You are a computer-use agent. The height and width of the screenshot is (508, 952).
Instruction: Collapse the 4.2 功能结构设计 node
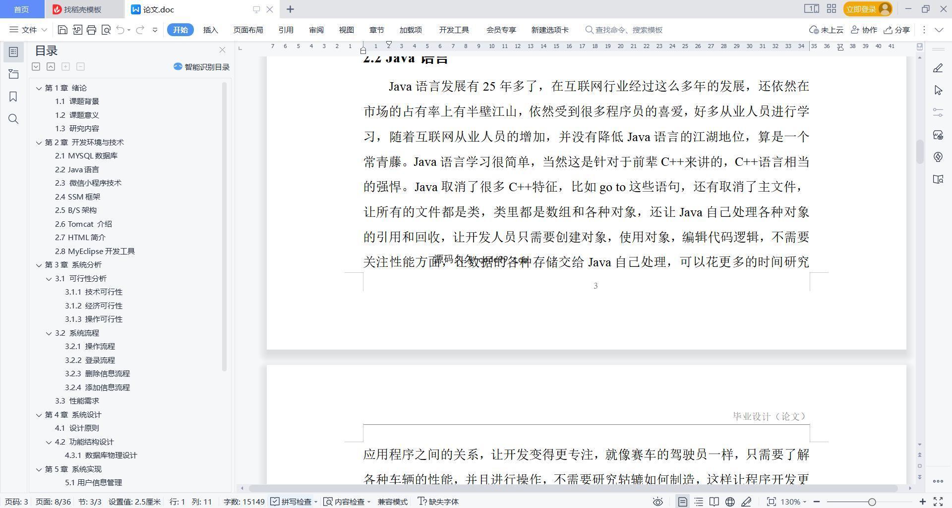point(49,442)
